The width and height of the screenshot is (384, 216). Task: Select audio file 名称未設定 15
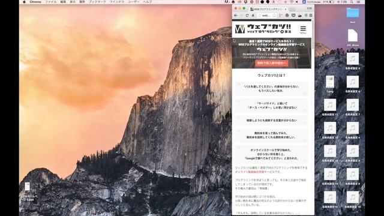[330, 199]
